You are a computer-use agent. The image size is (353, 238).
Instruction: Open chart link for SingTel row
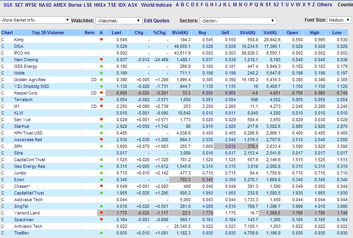click(3, 206)
